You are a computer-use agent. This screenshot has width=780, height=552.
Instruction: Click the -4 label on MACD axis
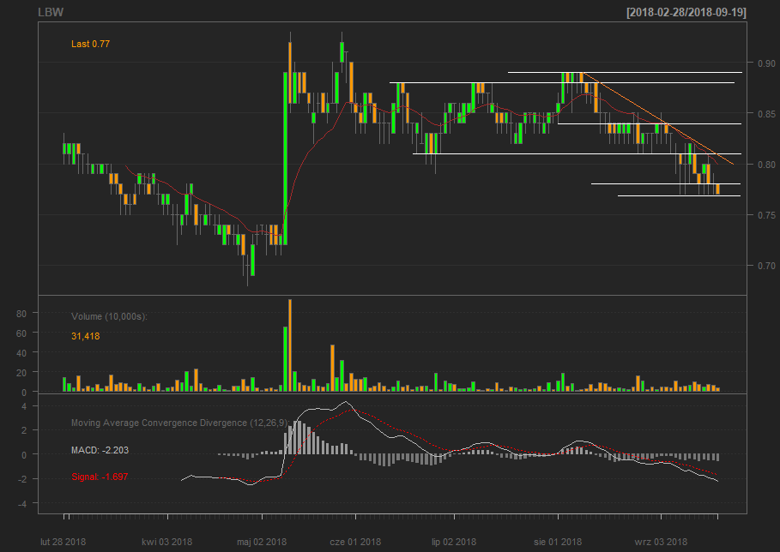tap(23, 503)
